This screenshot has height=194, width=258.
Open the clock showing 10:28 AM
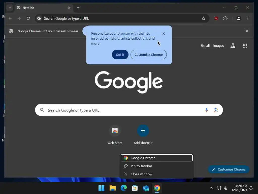(x=239, y=188)
